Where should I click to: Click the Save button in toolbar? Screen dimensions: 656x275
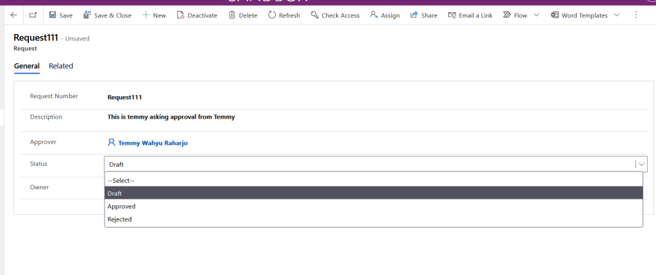(x=61, y=15)
